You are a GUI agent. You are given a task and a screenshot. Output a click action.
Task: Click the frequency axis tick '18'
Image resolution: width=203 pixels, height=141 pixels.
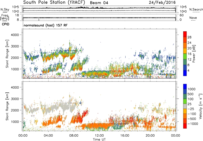[17, 15]
